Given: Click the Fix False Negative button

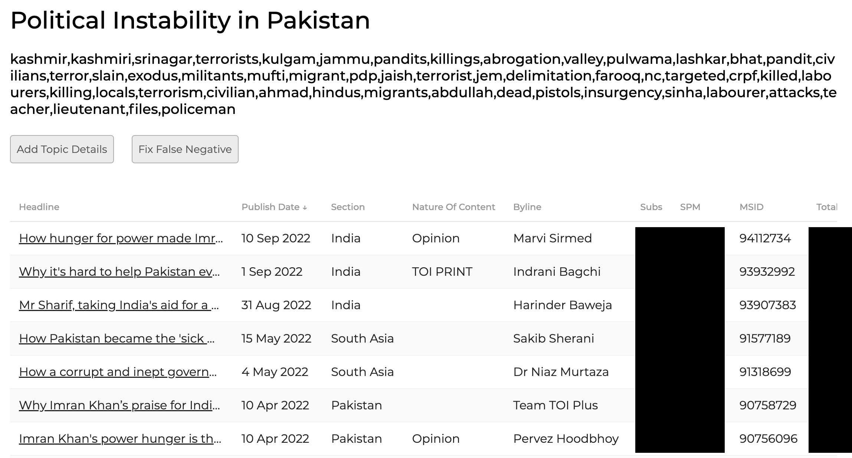Looking at the screenshot, I should pos(185,149).
